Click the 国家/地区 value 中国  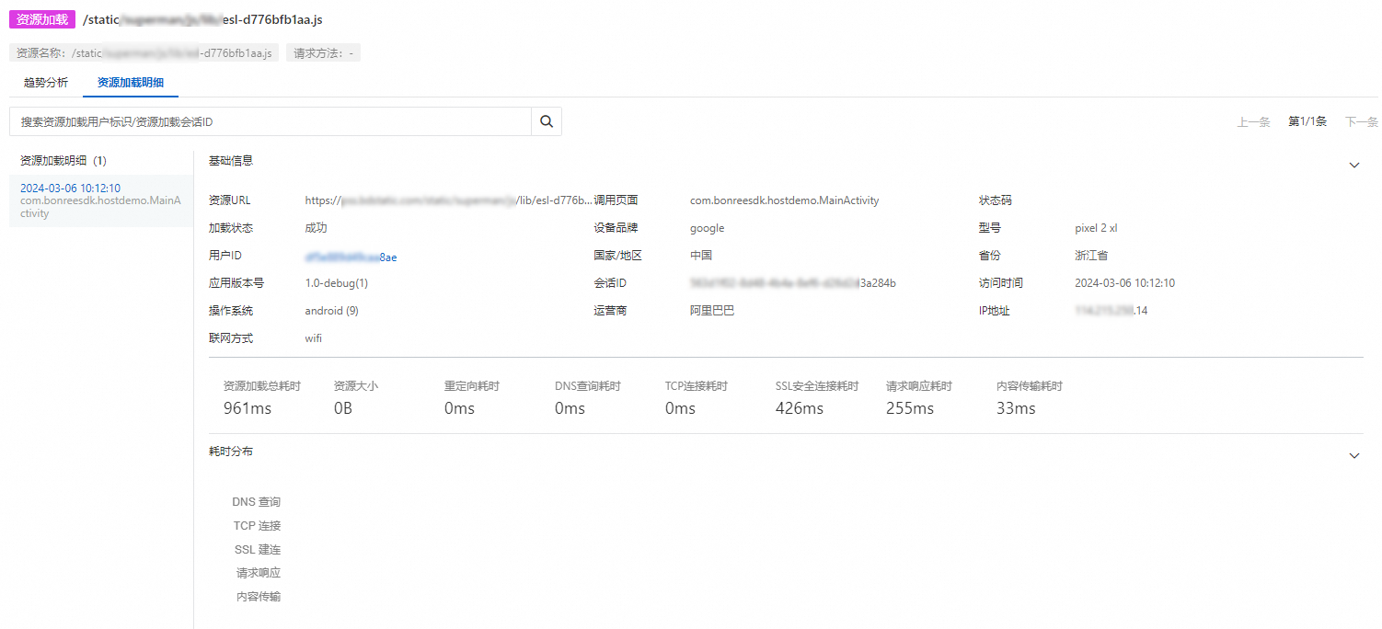point(701,256)
